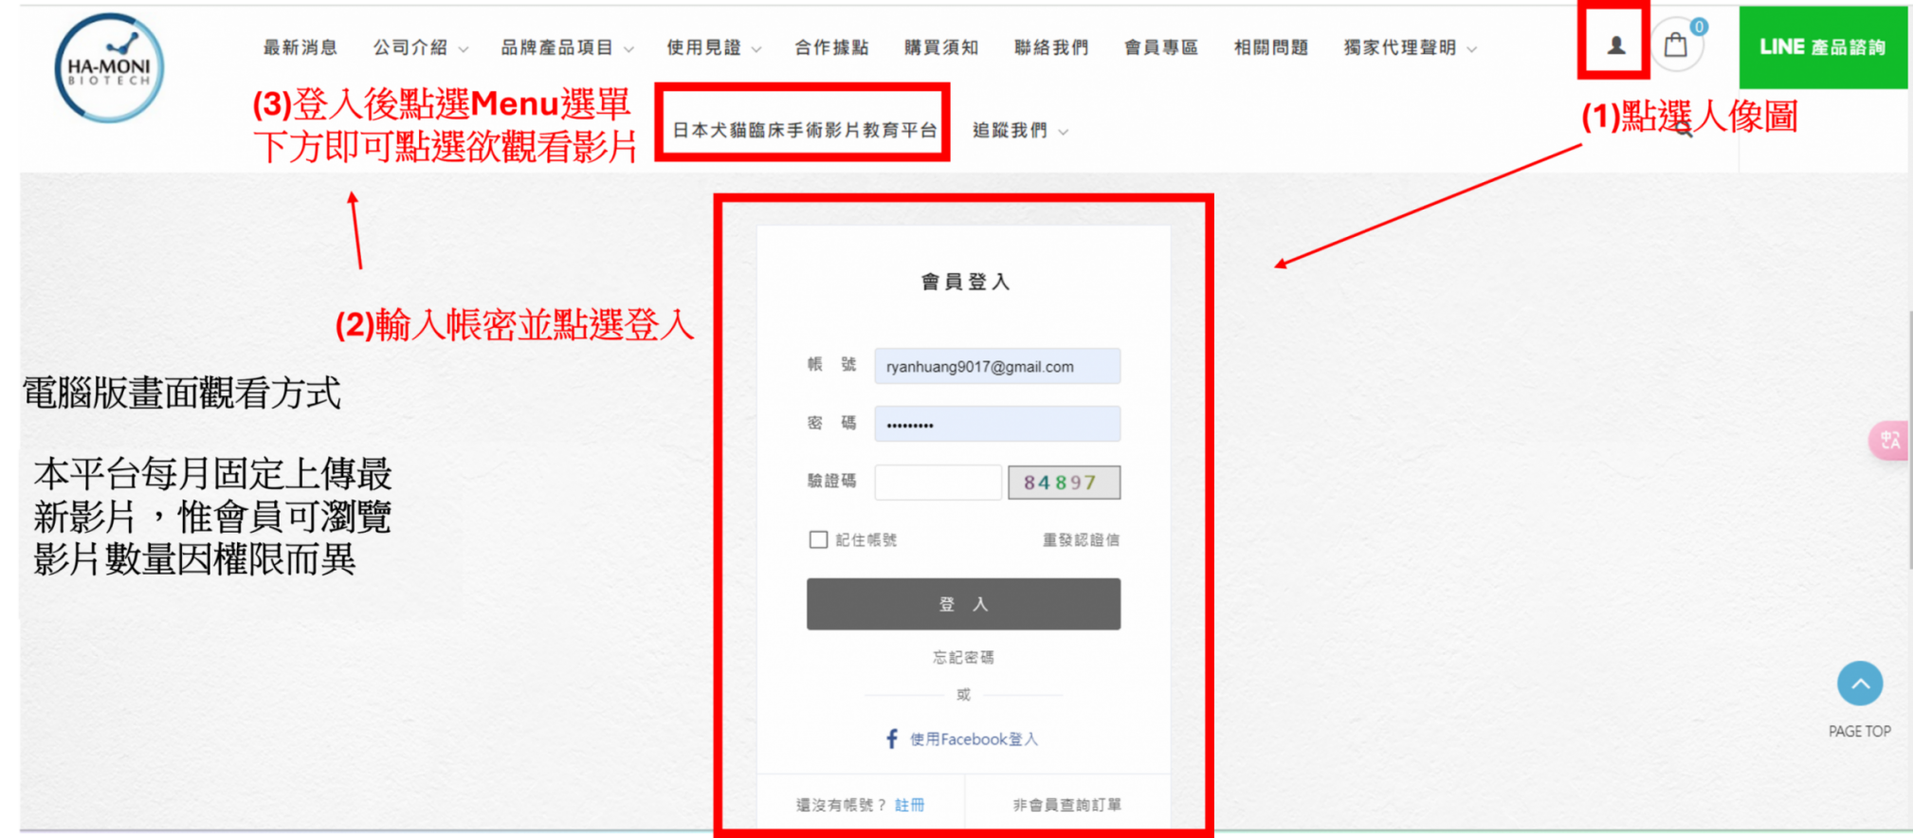The image size is (1913, 838).
Task: Click the 登入 login button
Action: click(x=963, y=604)
